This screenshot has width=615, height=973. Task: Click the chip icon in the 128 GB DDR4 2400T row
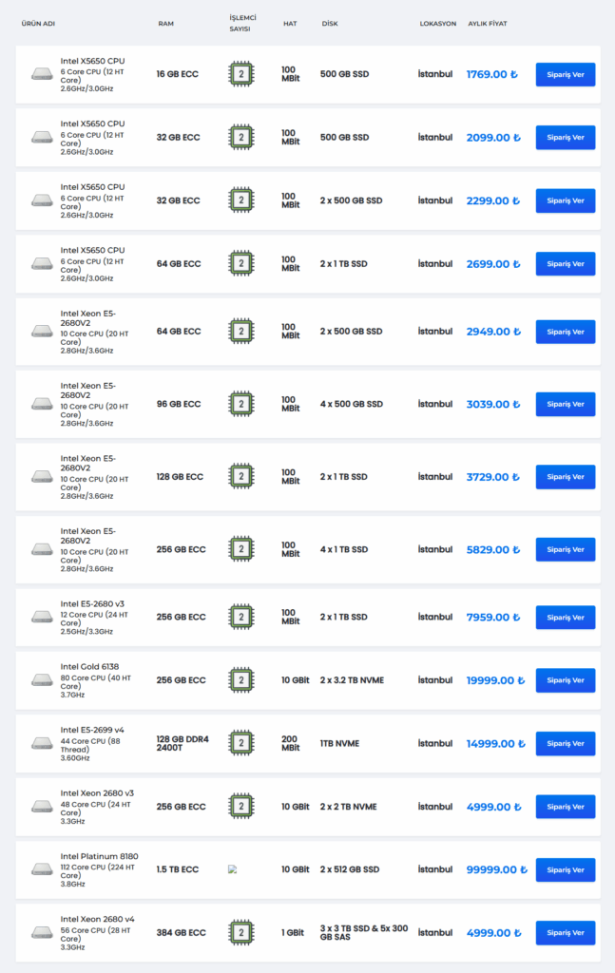[241, 744]
